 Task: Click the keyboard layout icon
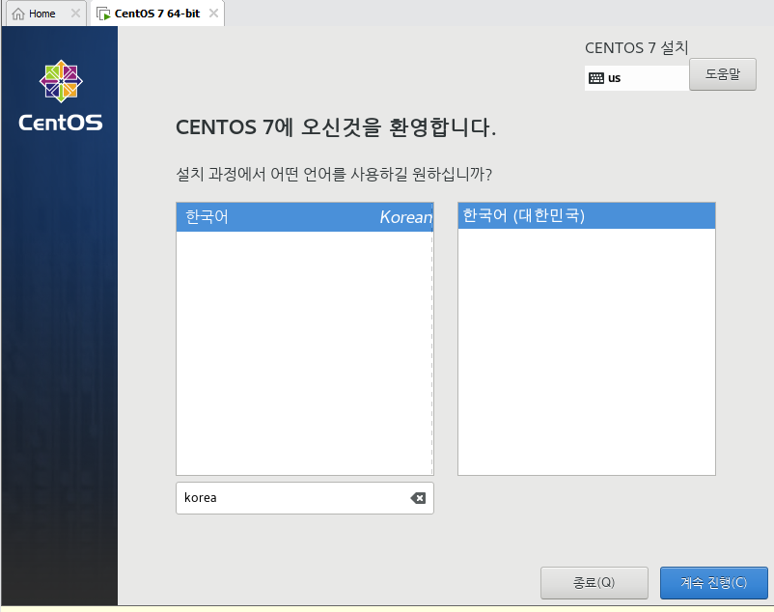tap(596, 78)
